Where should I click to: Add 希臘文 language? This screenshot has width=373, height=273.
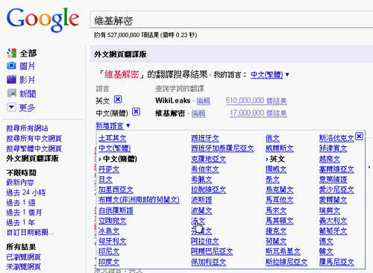click(201, 180)
